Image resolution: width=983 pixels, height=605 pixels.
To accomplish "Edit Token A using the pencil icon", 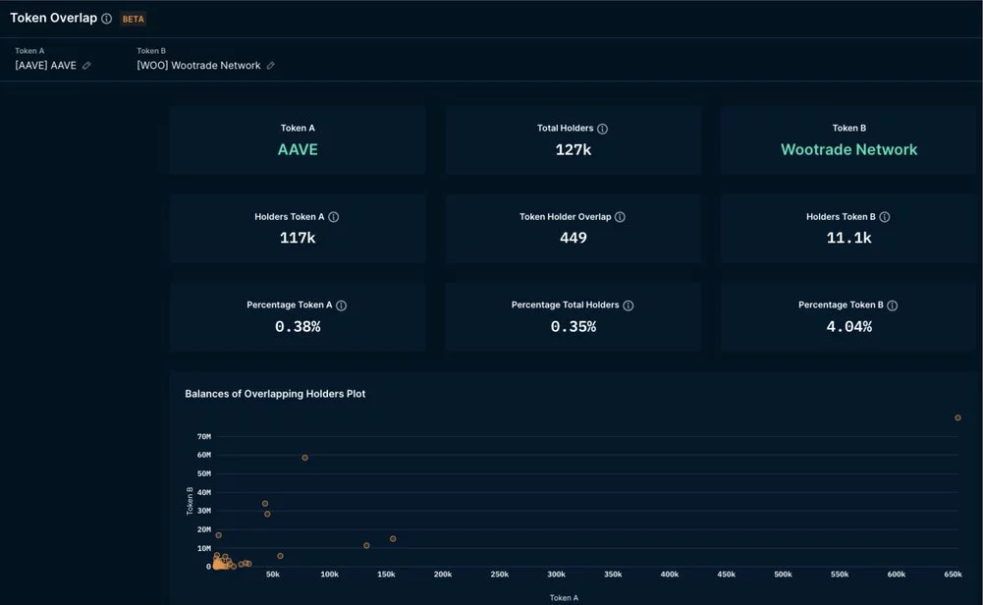I will (x=86, y=66).
